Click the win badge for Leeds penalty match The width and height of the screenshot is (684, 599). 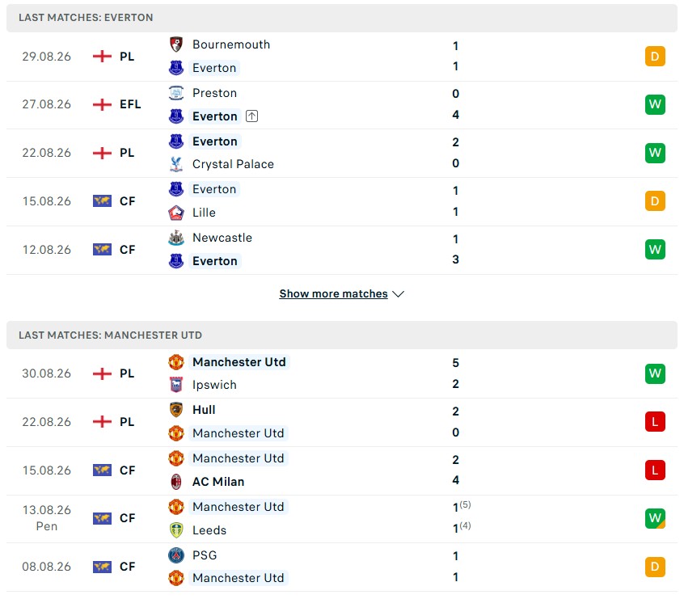655,518
